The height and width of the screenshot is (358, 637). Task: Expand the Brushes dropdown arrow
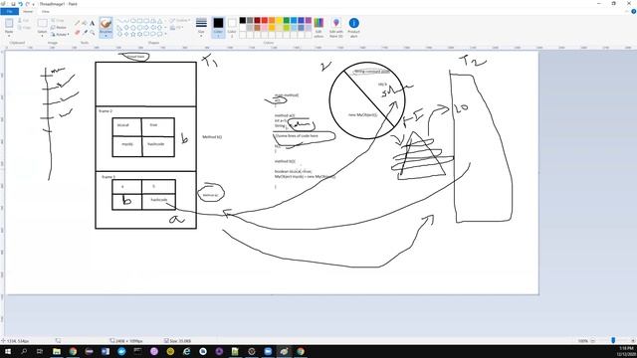coord(106,36)
